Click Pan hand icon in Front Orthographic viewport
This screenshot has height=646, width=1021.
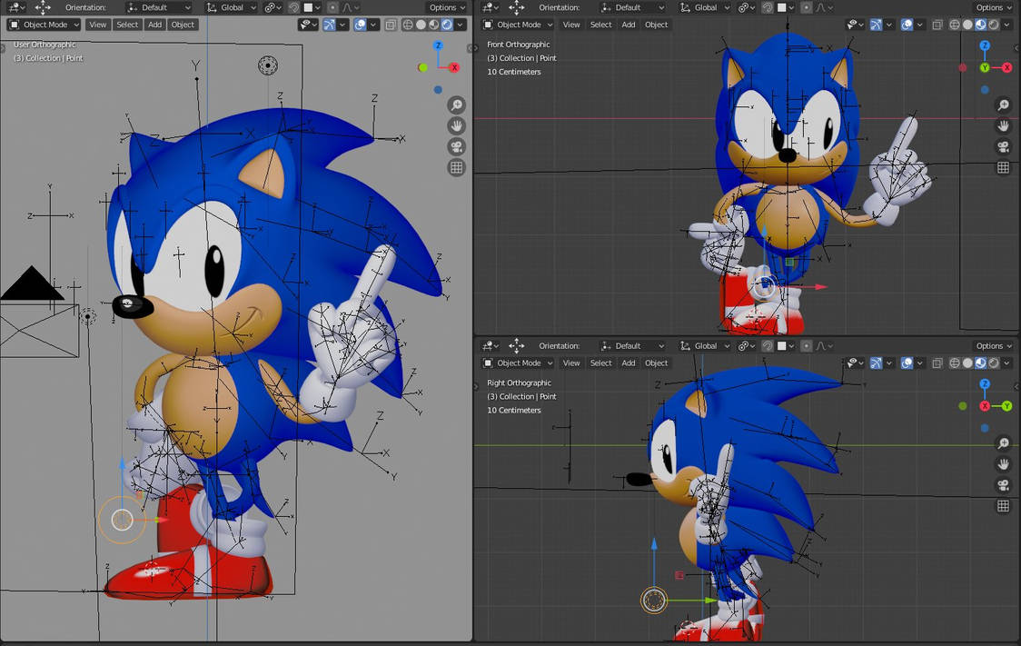pos(1004,125)
